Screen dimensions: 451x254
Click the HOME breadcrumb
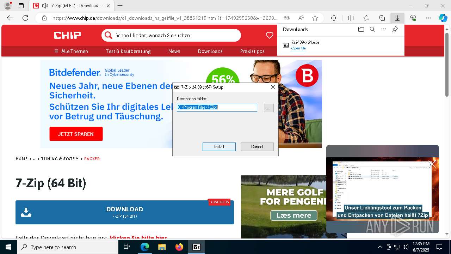click(x=21, y=159)
